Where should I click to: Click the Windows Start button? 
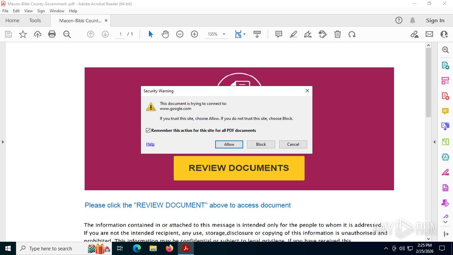[8, 248]
